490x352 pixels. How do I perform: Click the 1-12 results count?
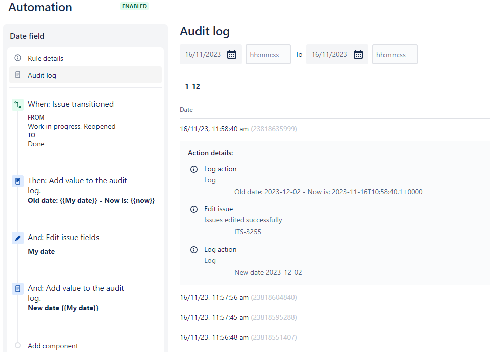(192, 86)
